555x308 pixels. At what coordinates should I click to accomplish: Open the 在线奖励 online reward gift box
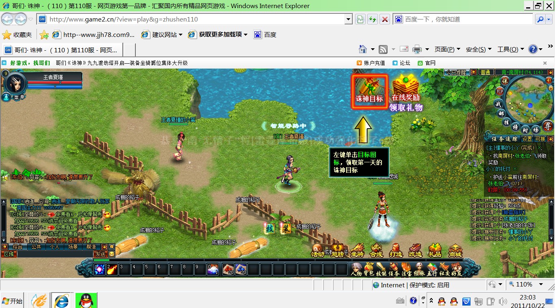coord(406,88)
